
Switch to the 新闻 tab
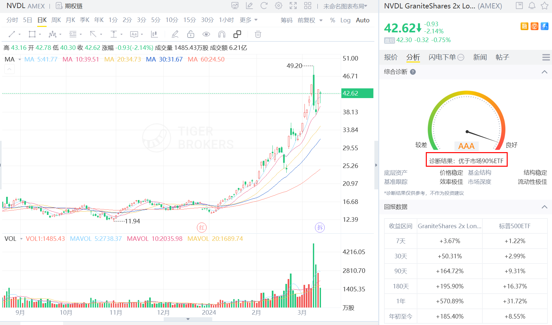point(480,57)
